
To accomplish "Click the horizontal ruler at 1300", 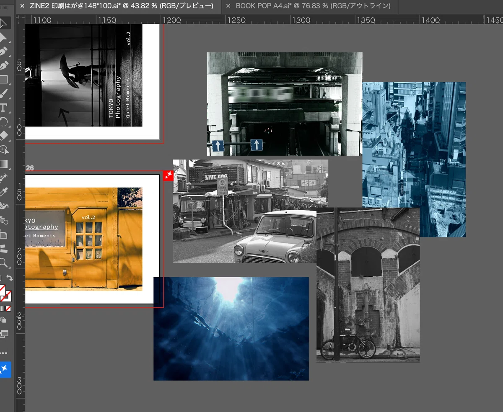I will [301, 20].
